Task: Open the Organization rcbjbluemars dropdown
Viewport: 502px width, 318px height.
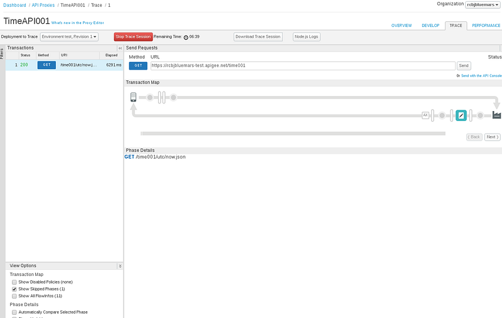Action: click(x=483, y=5)
